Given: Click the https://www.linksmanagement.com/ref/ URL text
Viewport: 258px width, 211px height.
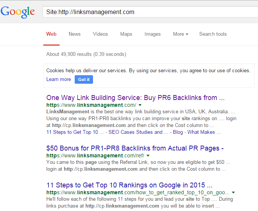Looking at the screenshot, I should click(x=95, y=155).
